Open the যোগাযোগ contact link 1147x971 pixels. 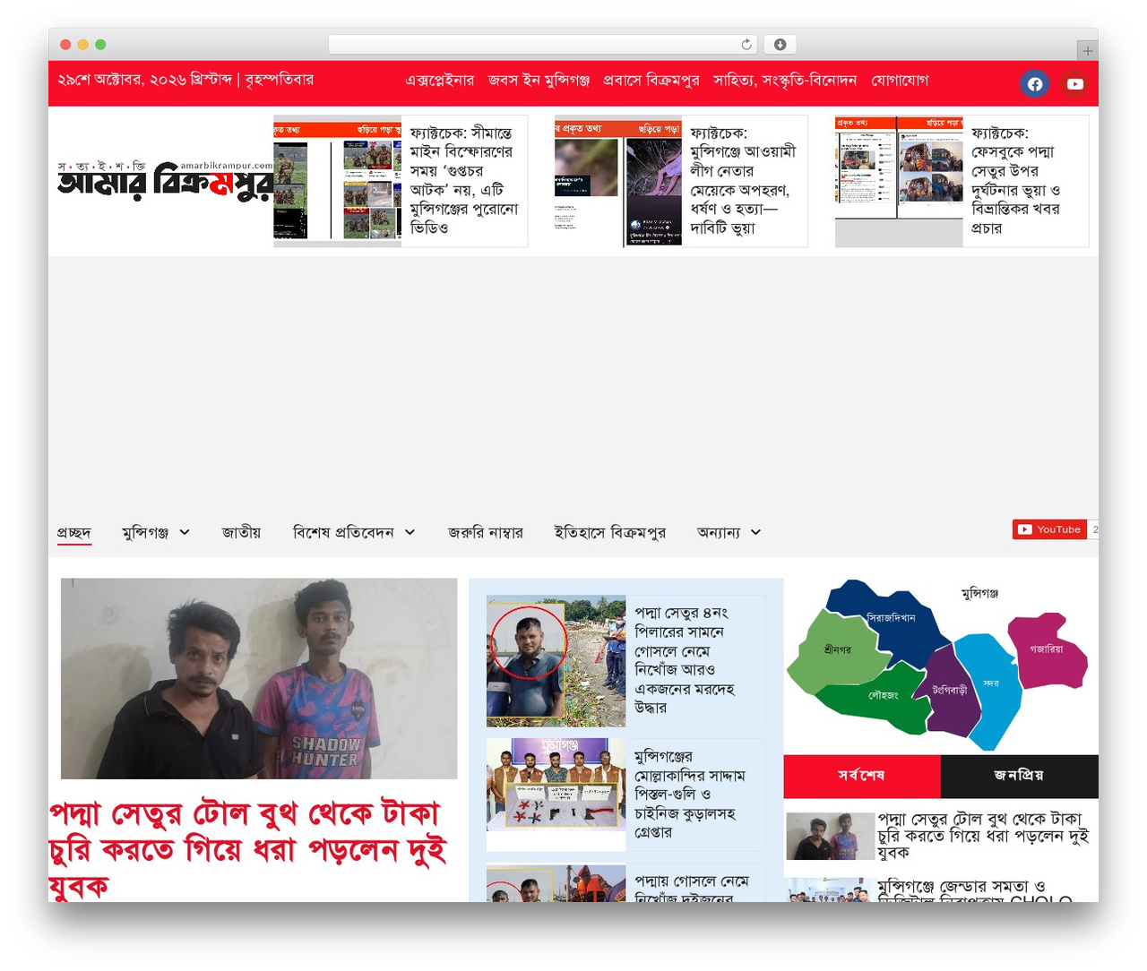pyautogui.click(x=900, y=80)
